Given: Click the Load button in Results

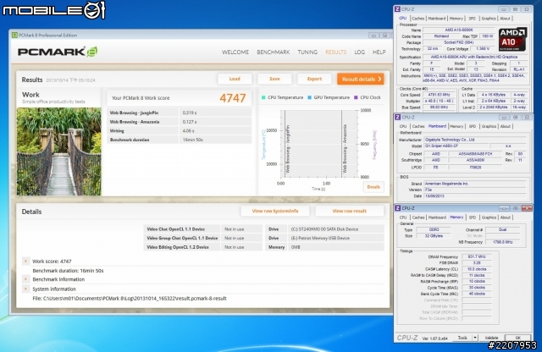Looking at the screenshot, I should click(235, 79).
